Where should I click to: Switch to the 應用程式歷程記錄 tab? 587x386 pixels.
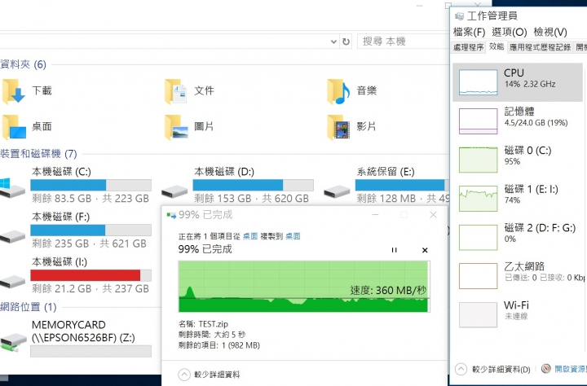click(x=540, y=47)
